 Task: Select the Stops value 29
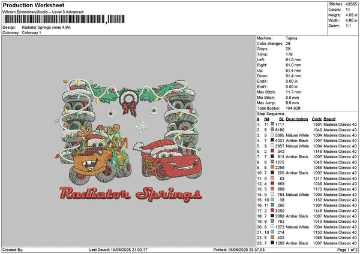pos(288,49)
